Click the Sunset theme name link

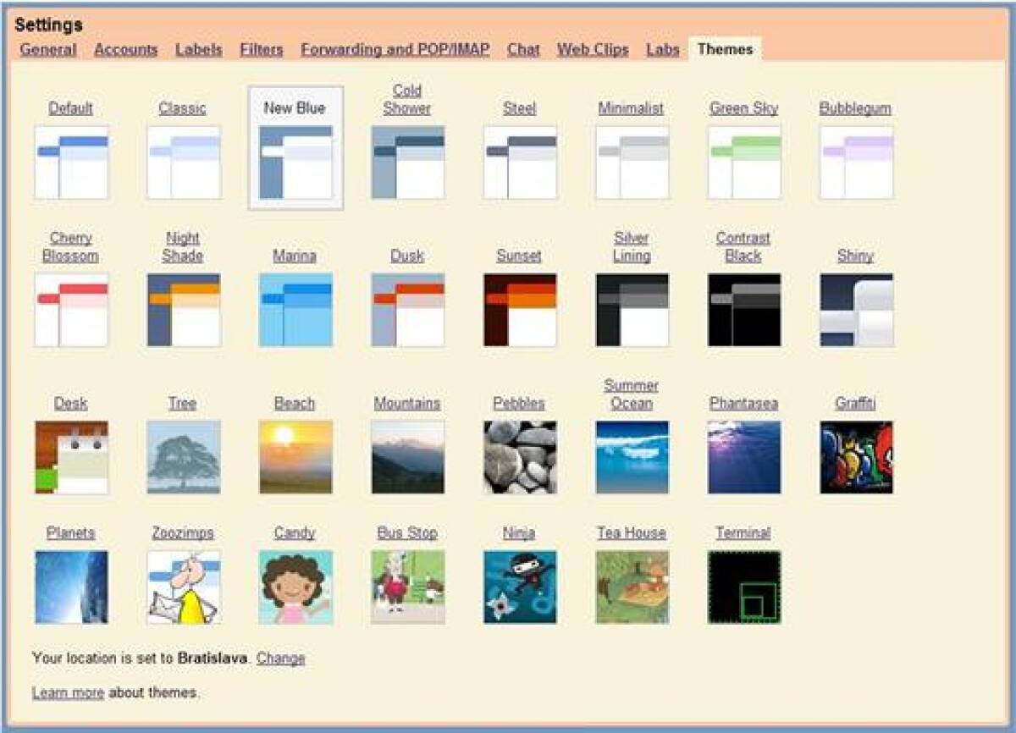519,255
